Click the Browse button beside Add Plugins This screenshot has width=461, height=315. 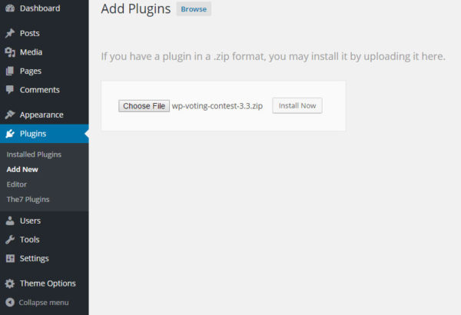[194, 9]
